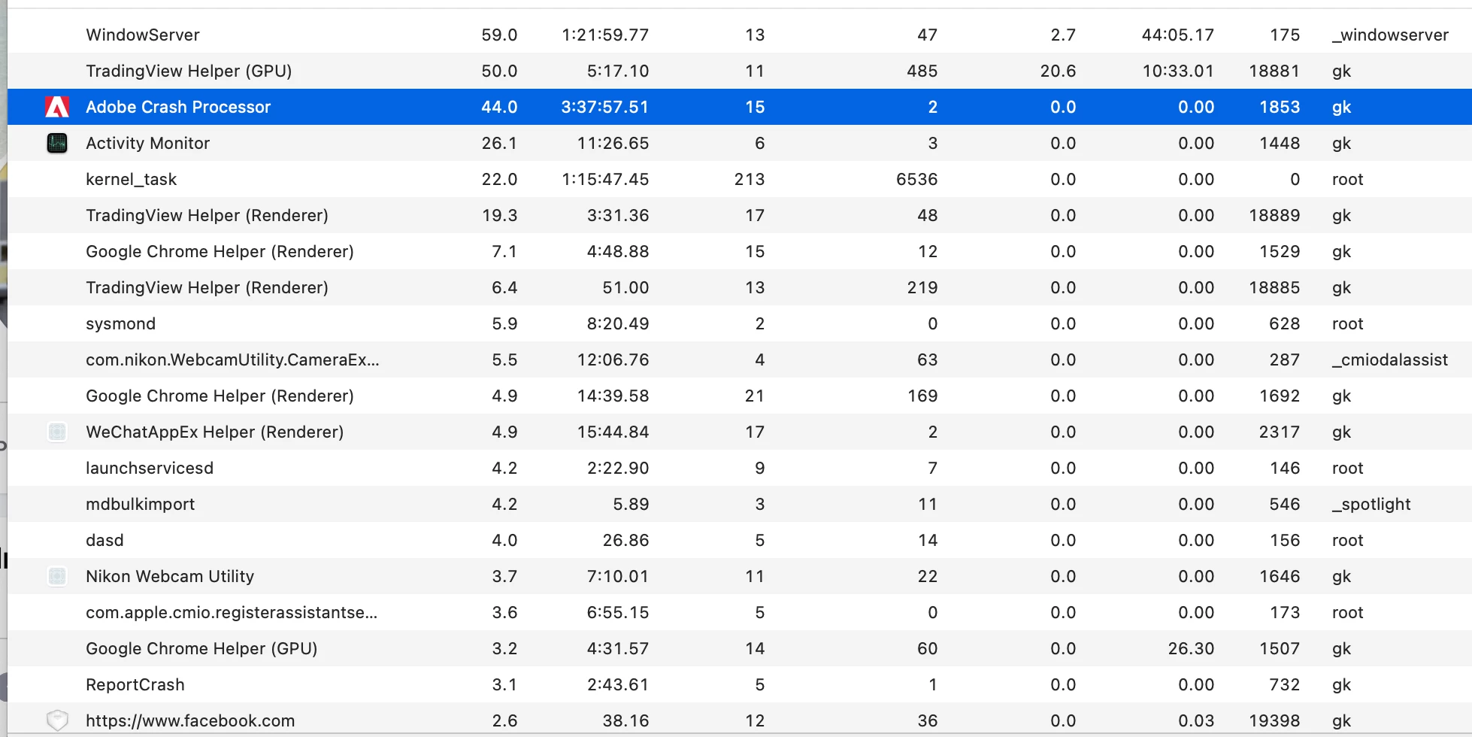
Task: Select Google Chrome Helper (Renderer) PID 1692
Action: click(x=740, y=396)
